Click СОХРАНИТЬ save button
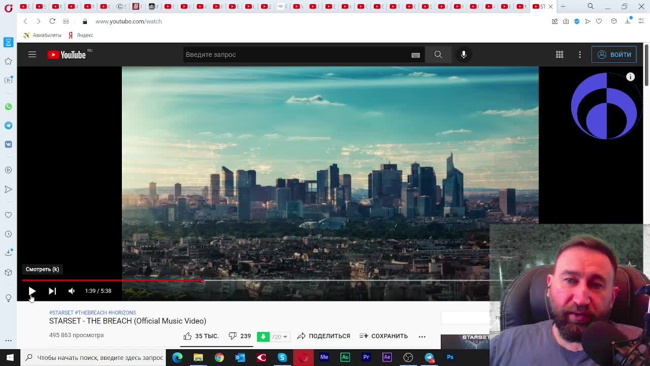 coord(383,336)
